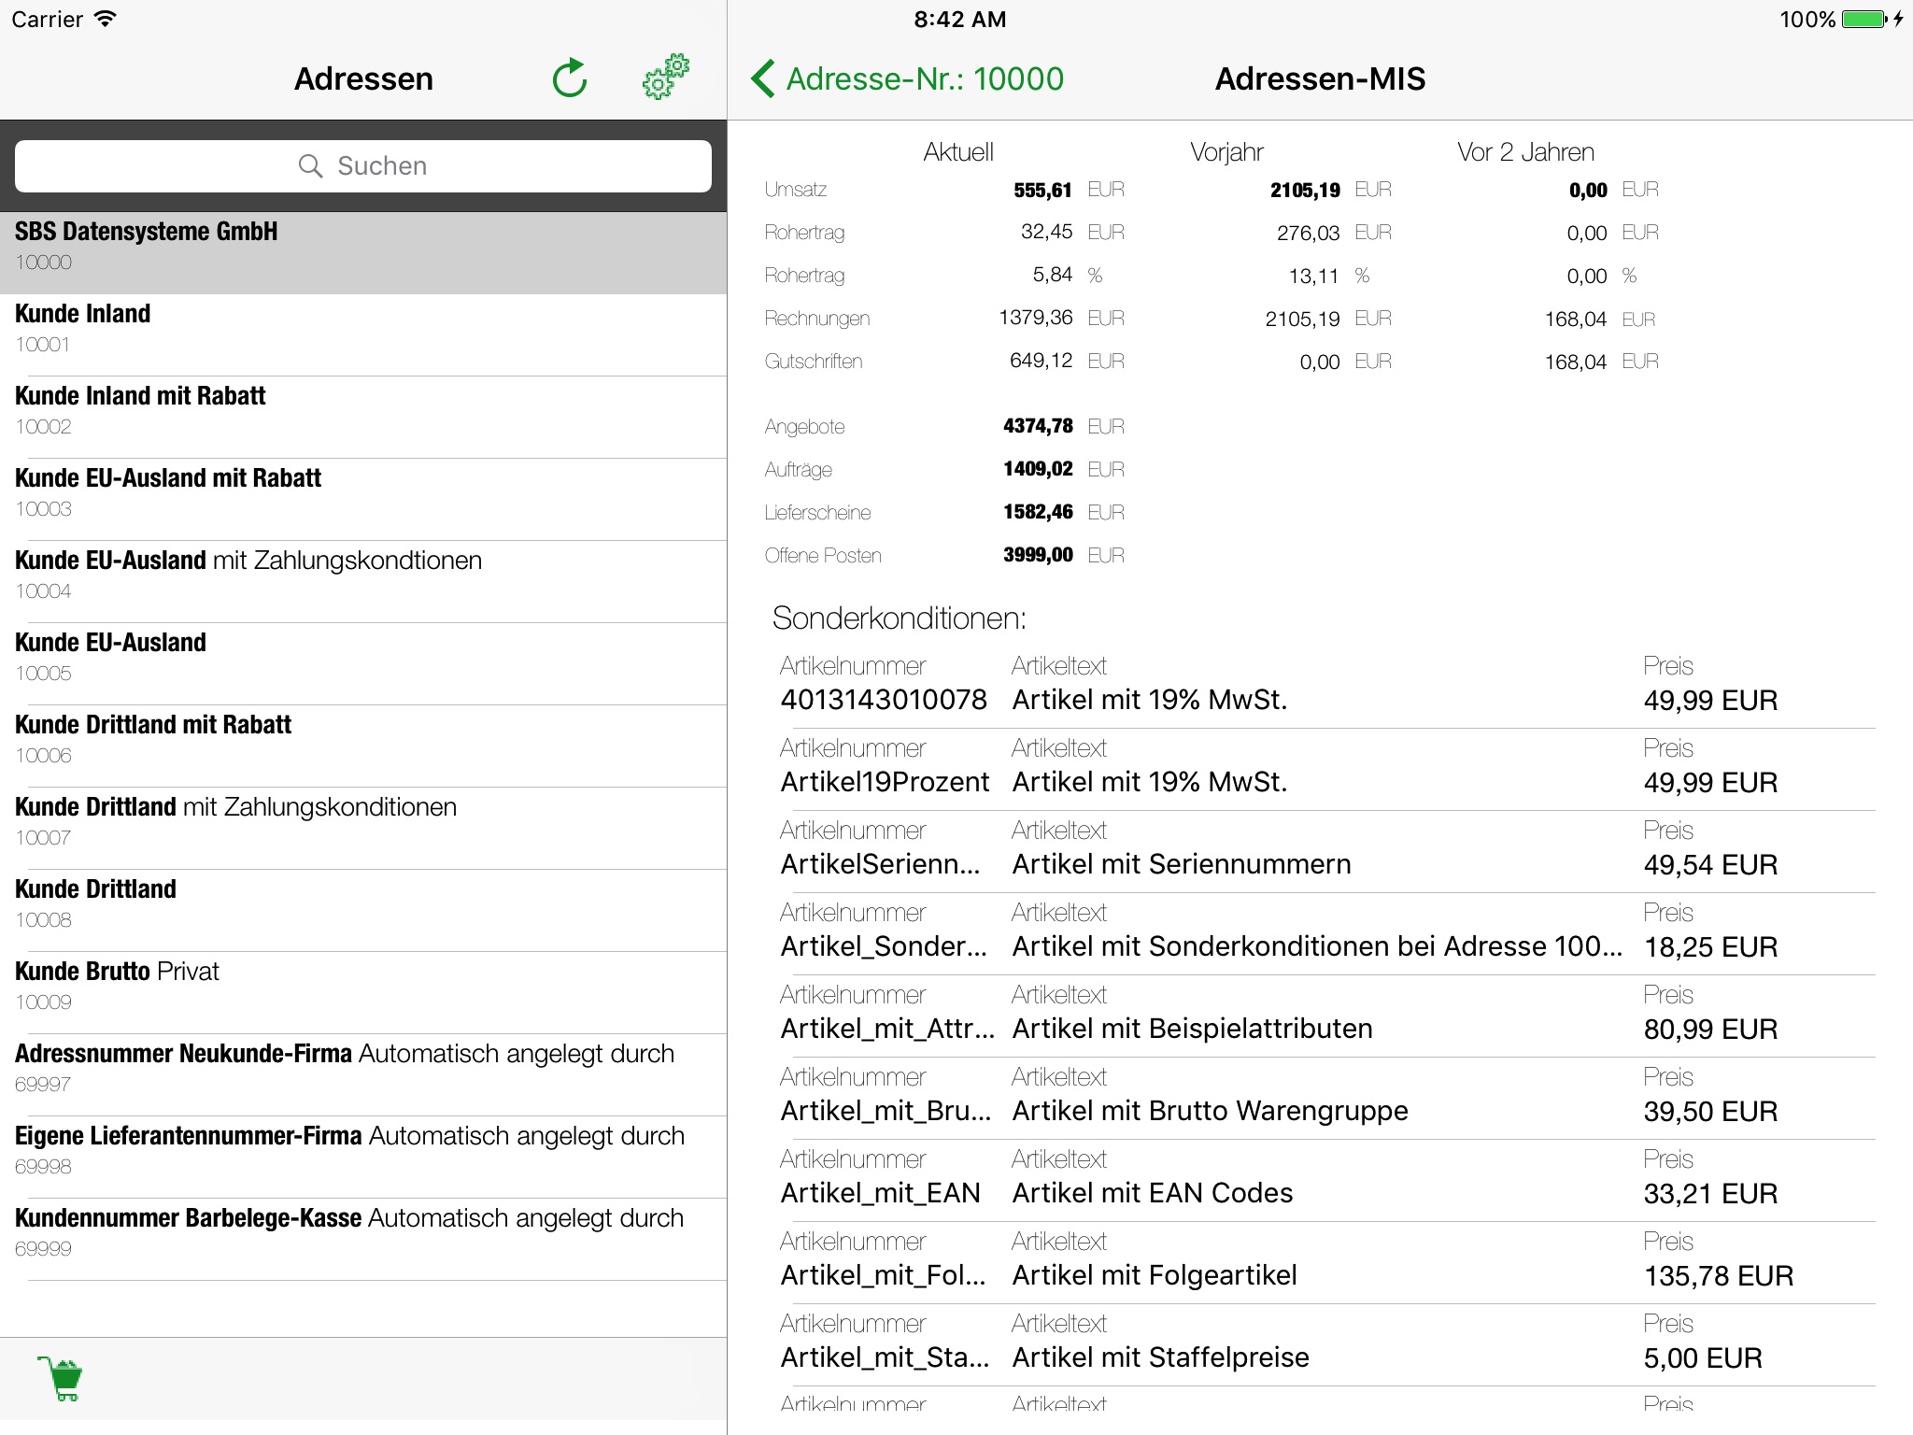Click price 135,78 EUR
Screen dimensions: 1913x1435
tap(1719, 1276)
